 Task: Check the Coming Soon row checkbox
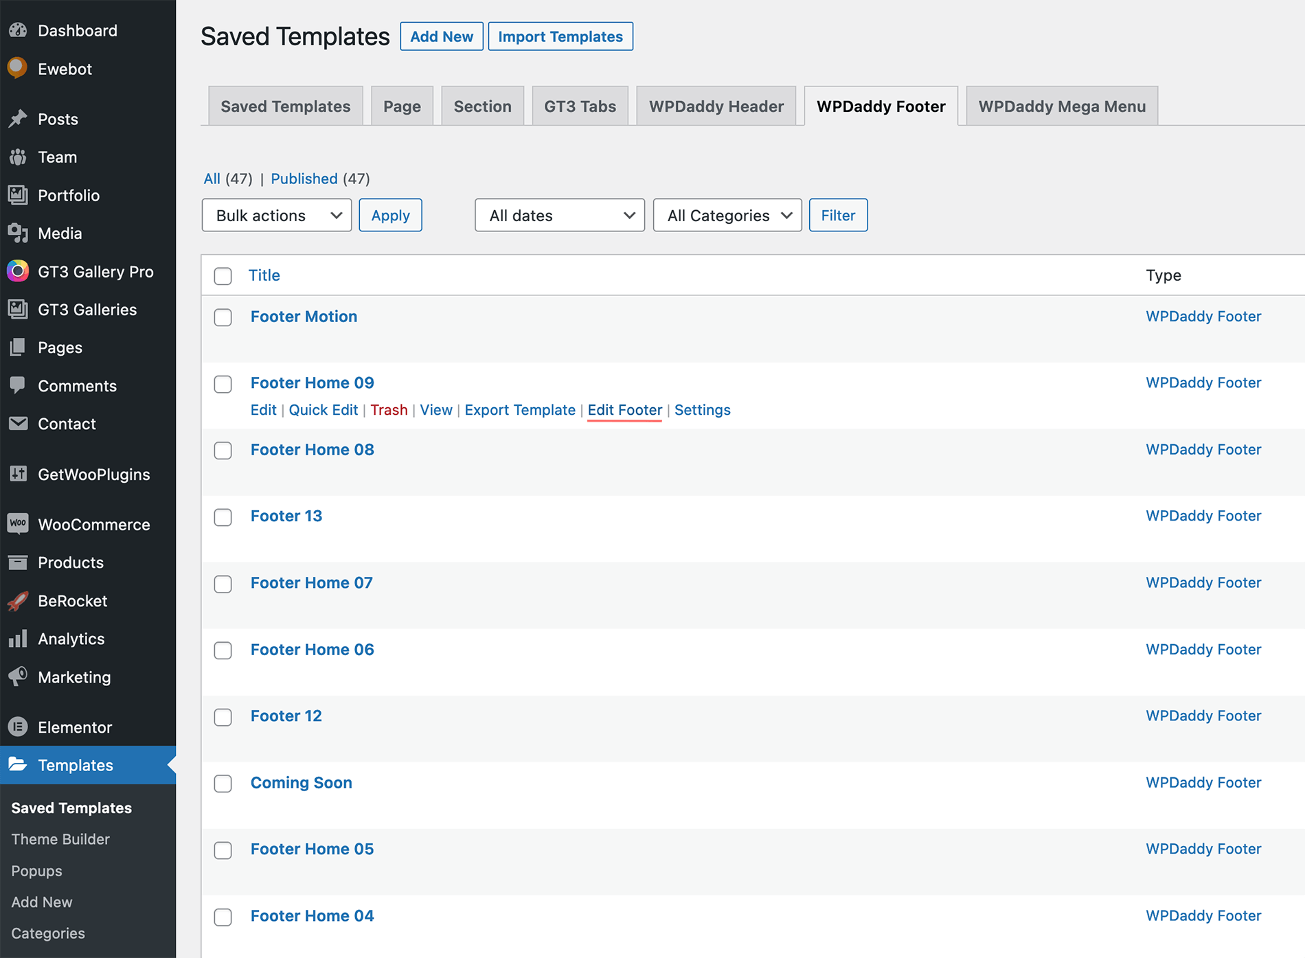click(223, 784)
